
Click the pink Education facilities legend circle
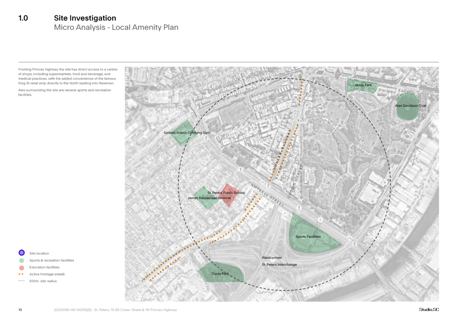21,267
